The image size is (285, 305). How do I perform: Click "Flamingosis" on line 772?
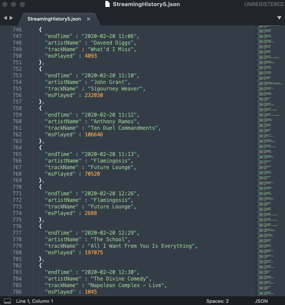tap(111, 200)
